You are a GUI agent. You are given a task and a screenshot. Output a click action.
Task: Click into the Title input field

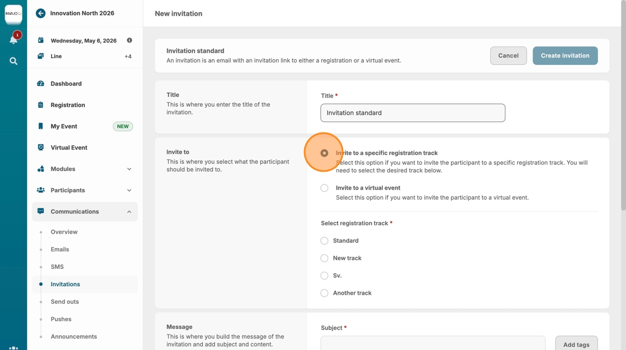click(412, 113)
